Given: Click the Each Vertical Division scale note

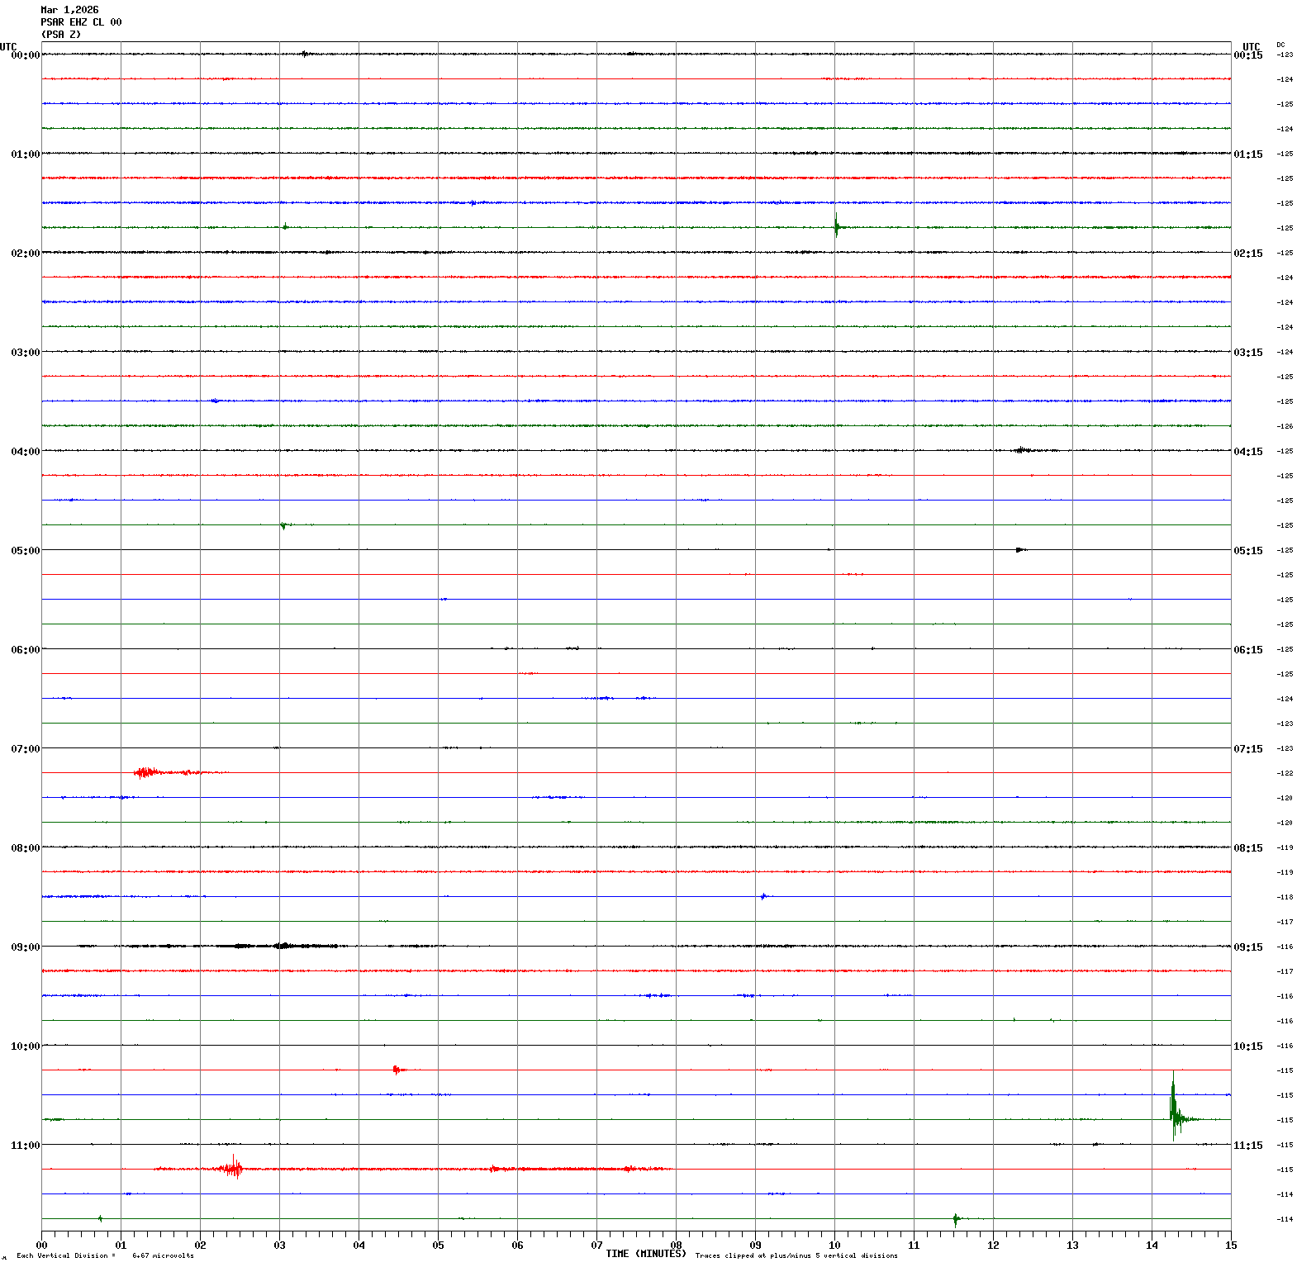Looking at the screenshot, I should click(x=105, y=1255).
